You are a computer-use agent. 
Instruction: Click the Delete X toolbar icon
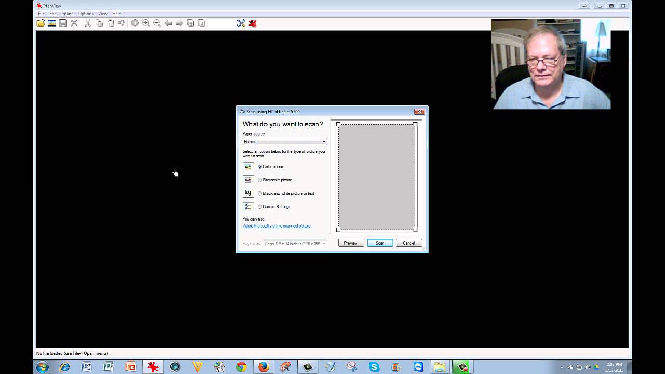74,23
